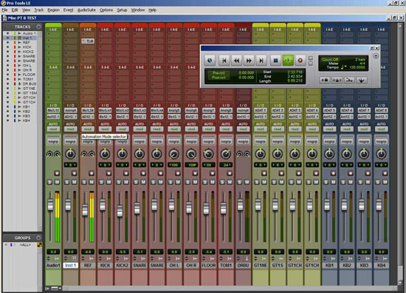This screenshot has height=293, width=406.
Task: Open the GROUPS list pop-up menu icon
Action: [x=38, y=238]
